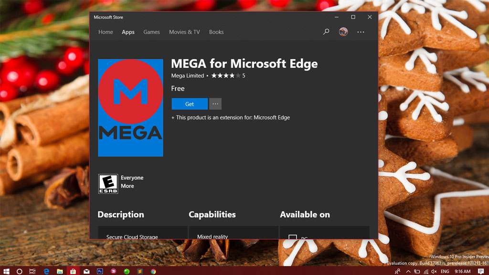This screenshot has height=275, width=489.
Task: Click the Microsoft Store taskbar icon
Action: tap(73, 271)
